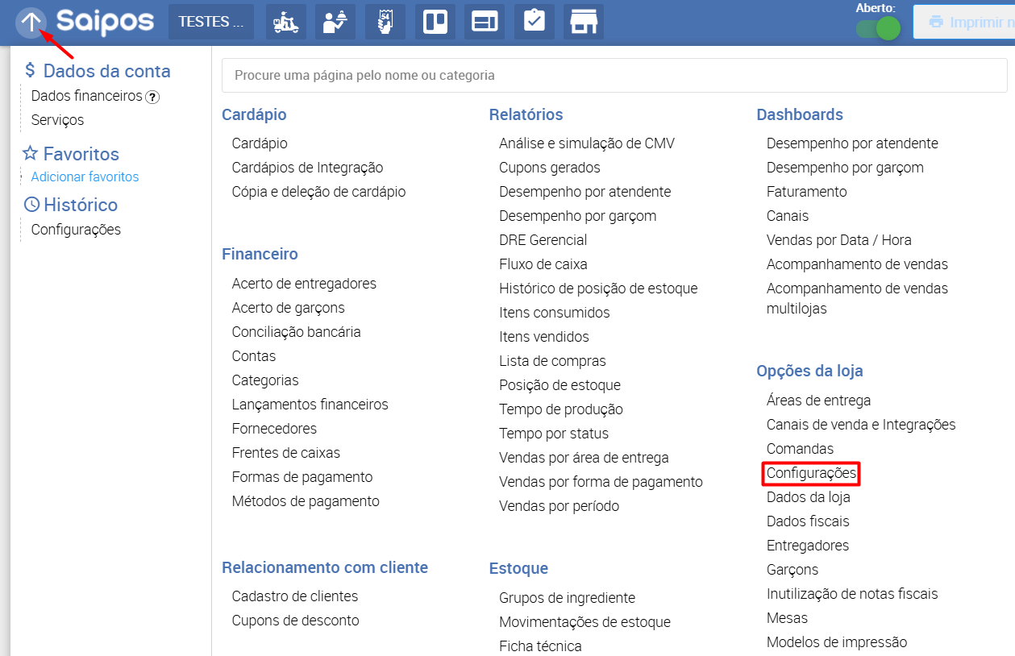Open Serviços in the sidebar
Screen dimensions: 1015x656
[x=57, y=120]
